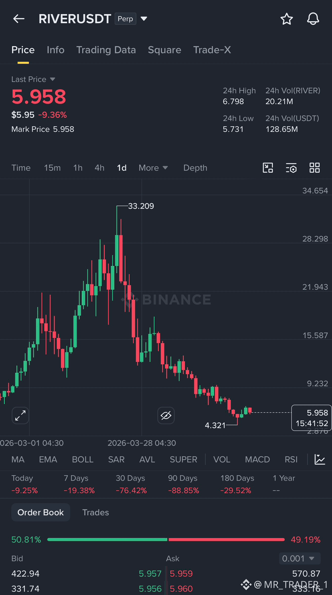Tap the bid/ask ratio bar
Screen dimensions: 332x595
166,540
